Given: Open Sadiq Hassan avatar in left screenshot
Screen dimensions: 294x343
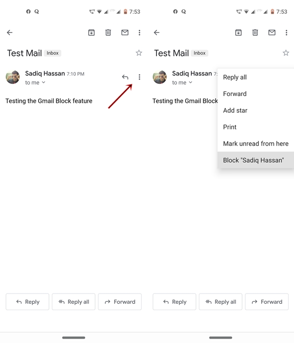Looking at the screenshot, I should pyautogui.click(x=13, y=77).
